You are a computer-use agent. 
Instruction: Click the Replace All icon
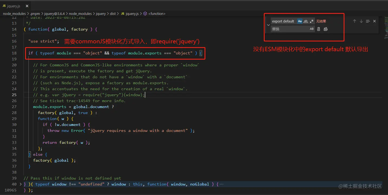[325, 29]
